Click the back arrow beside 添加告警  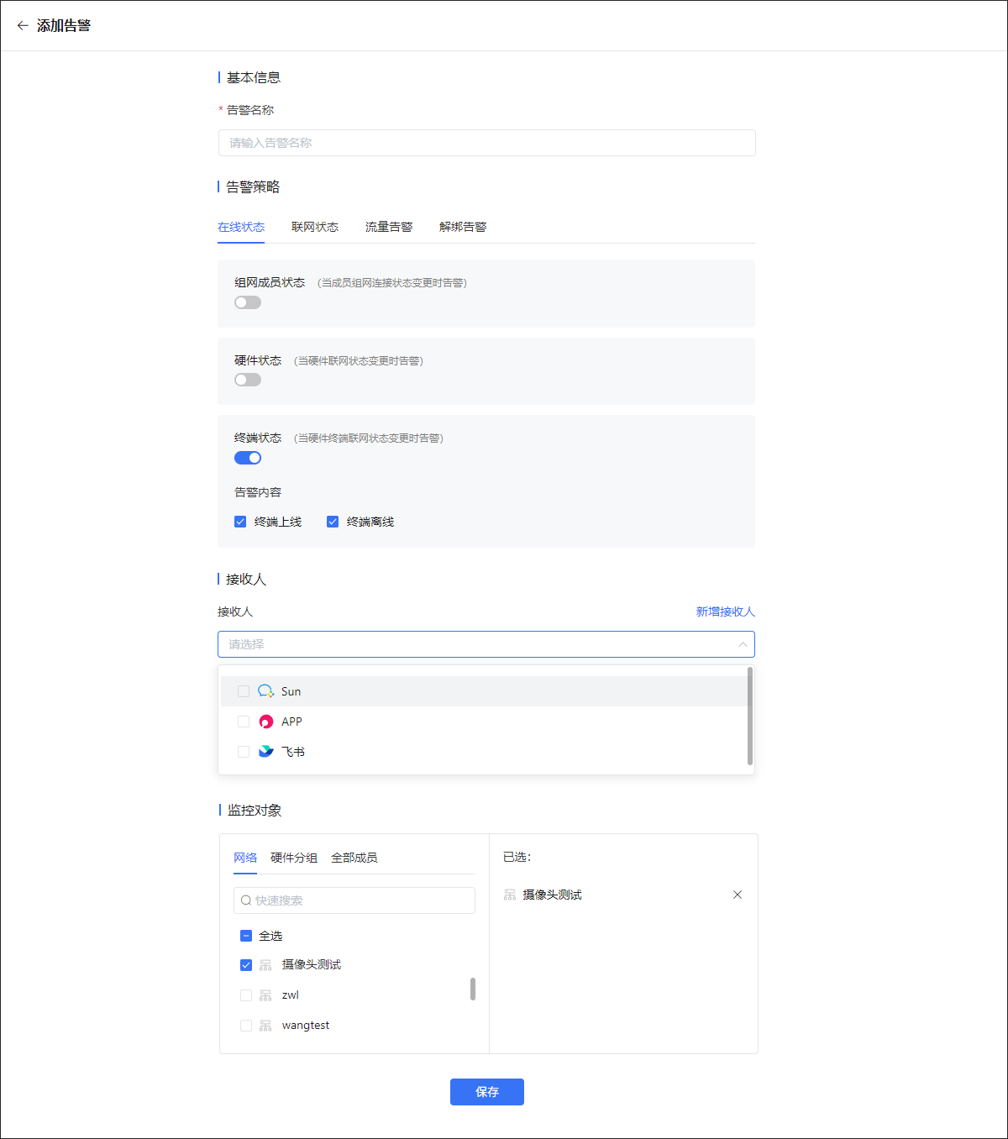(23, 26)
